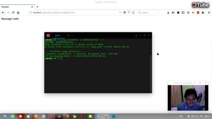212x119 pixels.
Task: Click the screen recording tray icon
Action: tap(181, 116)
